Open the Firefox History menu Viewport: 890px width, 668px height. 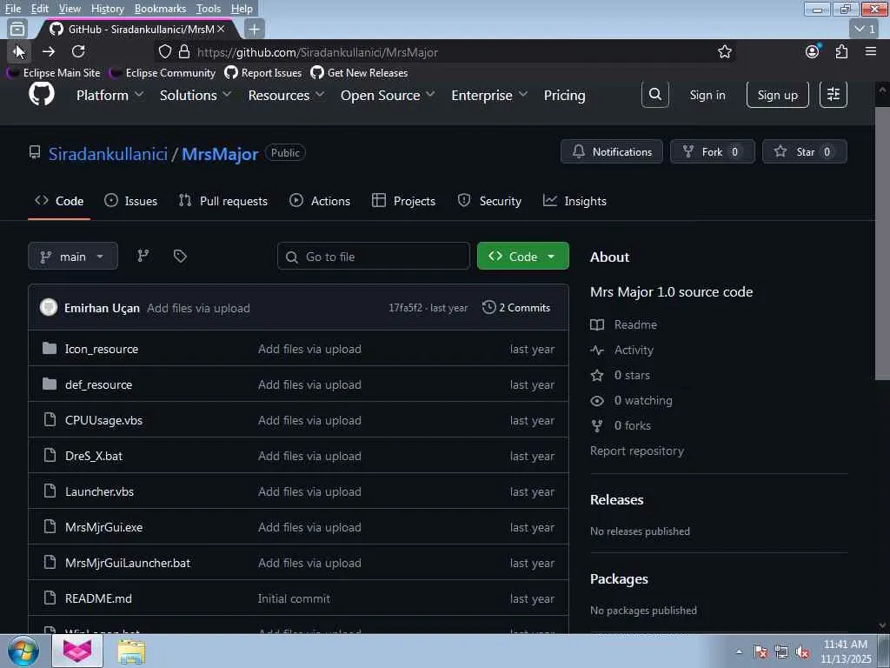107,9
